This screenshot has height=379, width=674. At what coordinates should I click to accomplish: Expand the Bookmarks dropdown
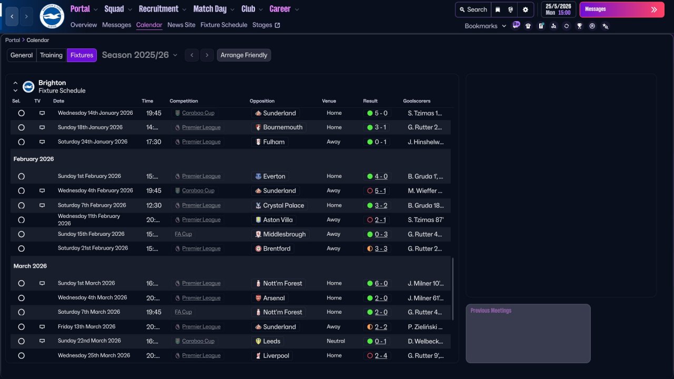pyautogui.click(x=485, y=26)
